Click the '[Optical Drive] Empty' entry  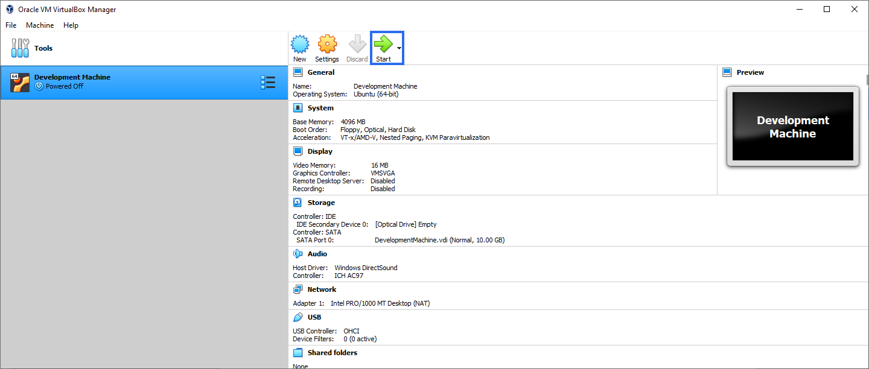406,224
